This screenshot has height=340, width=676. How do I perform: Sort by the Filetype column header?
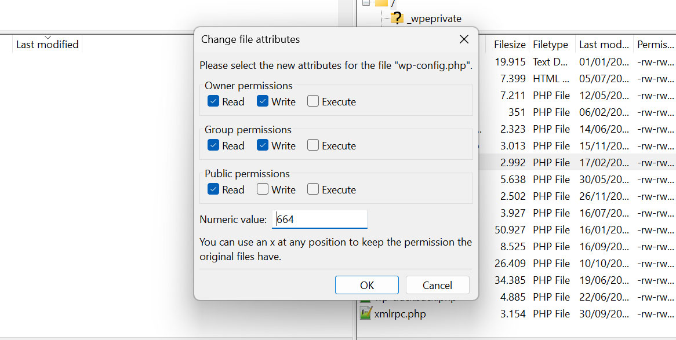pos(551,45)
